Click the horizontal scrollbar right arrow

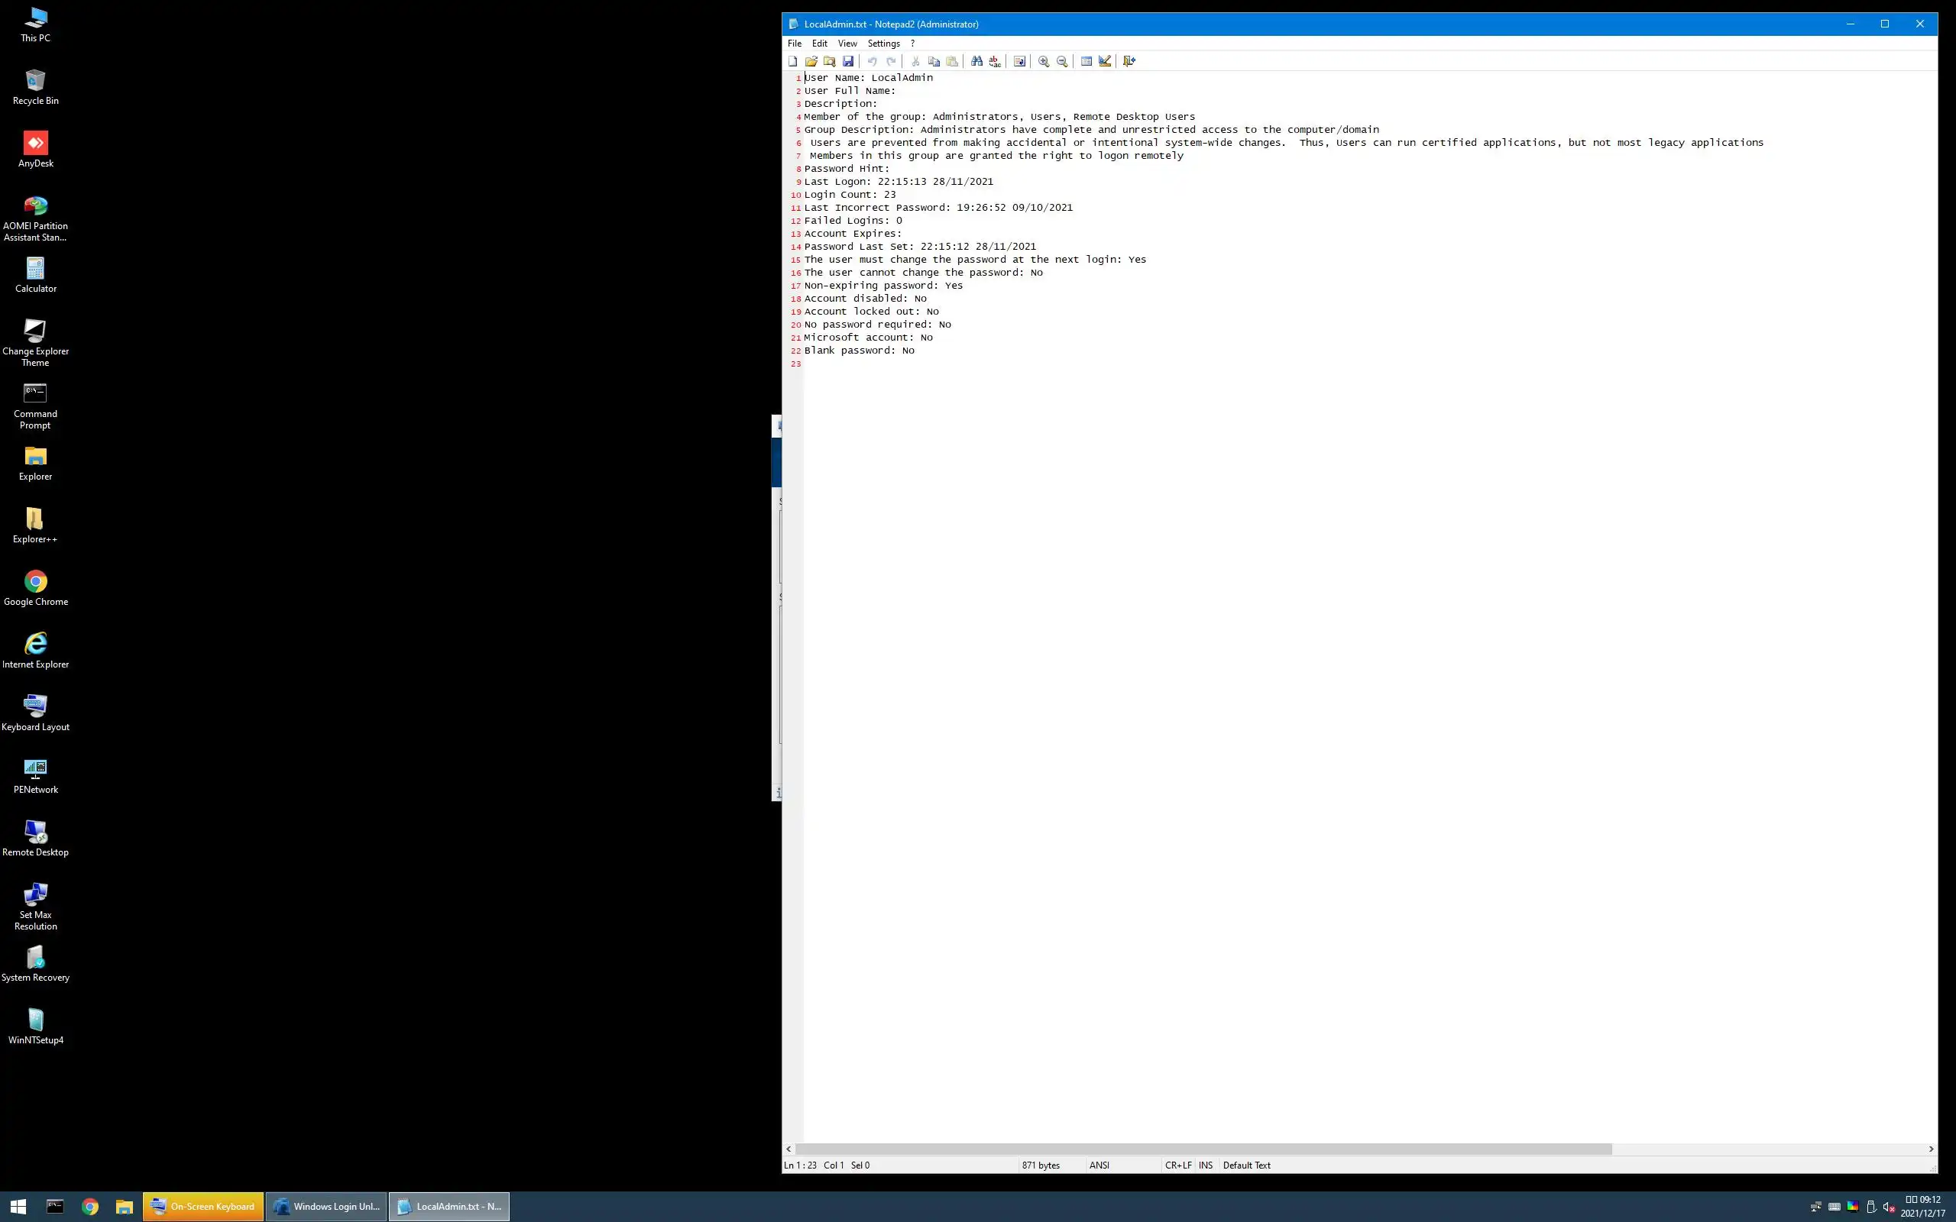1931,1149
